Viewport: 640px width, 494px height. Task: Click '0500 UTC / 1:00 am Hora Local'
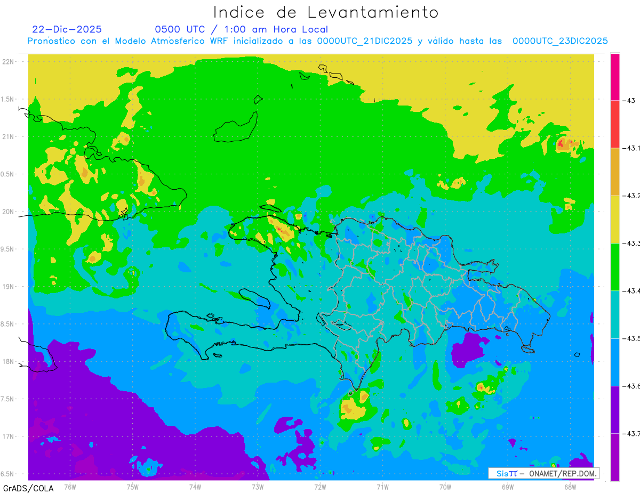tap(242, 29)
